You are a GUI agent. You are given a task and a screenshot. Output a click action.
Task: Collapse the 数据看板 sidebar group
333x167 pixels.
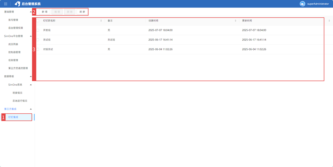tap(31, 77)
